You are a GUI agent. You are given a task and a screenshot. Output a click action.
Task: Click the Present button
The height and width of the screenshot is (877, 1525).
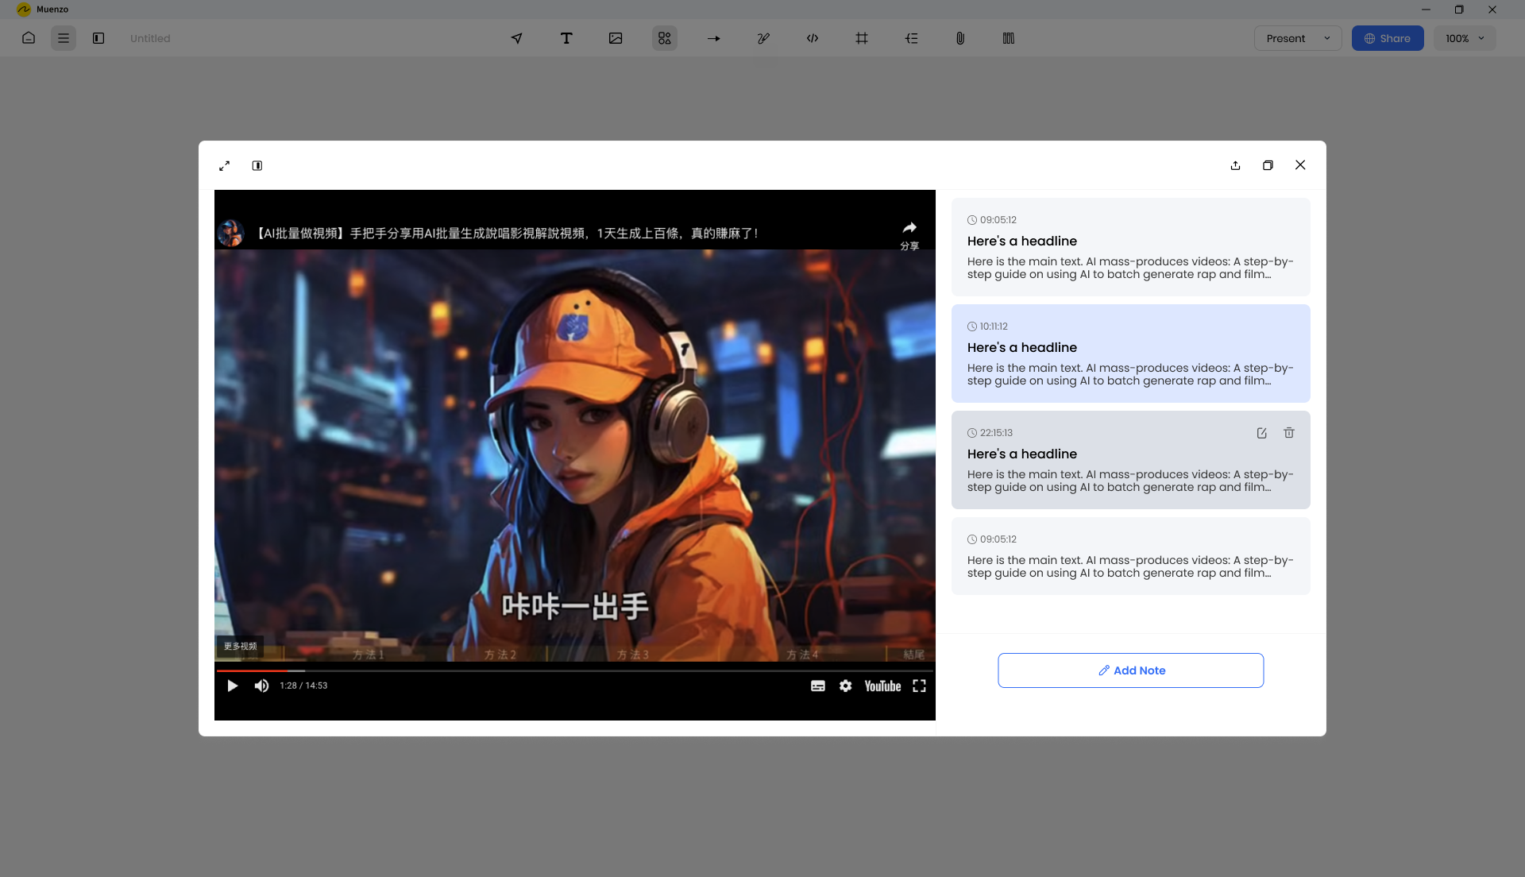coord(1286,38)
